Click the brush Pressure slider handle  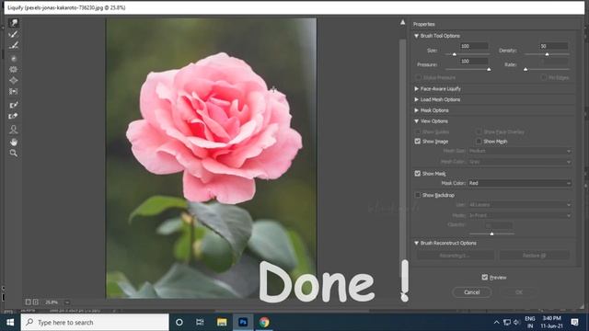tap(489, 70)
